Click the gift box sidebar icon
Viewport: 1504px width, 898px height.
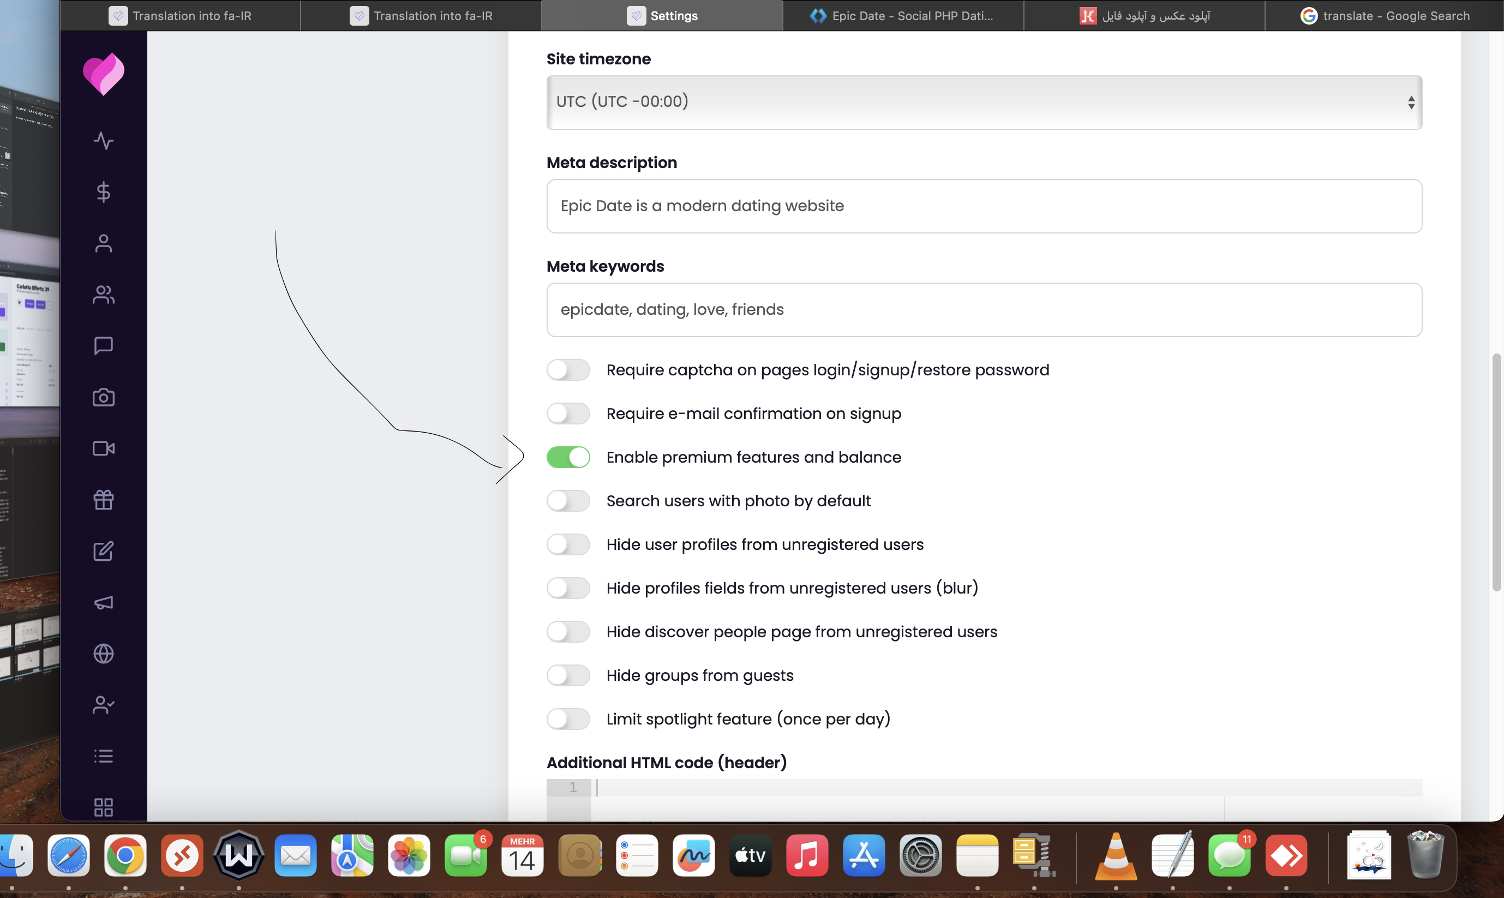pos(104,500)
